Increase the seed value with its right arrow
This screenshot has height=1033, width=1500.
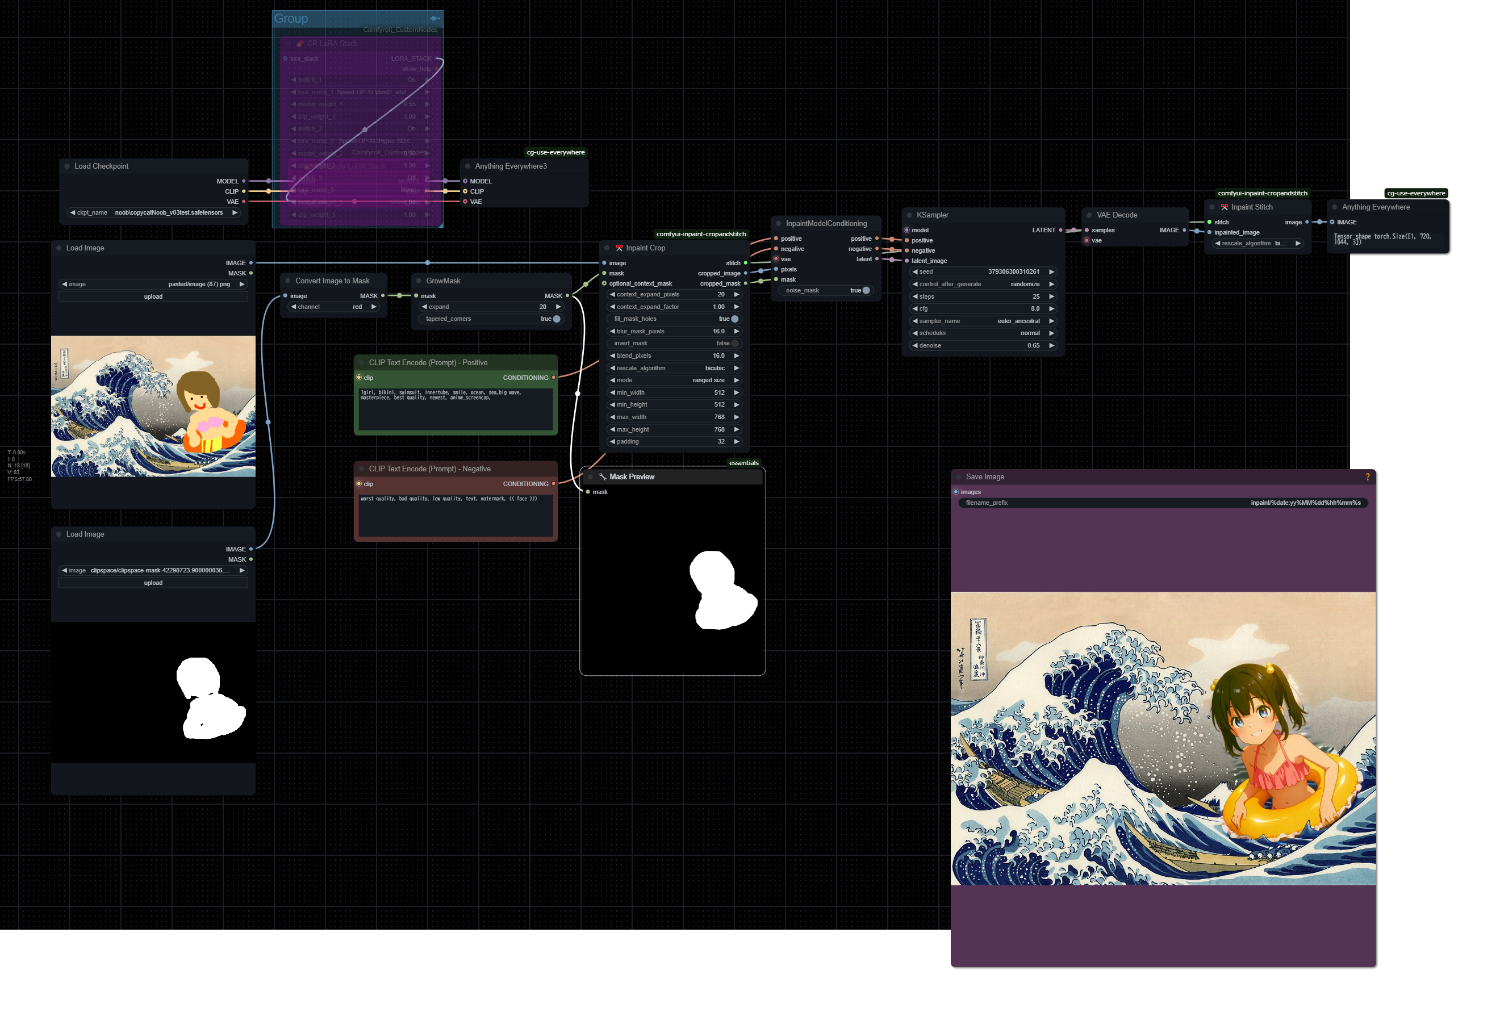click(x=1051, y=272)
